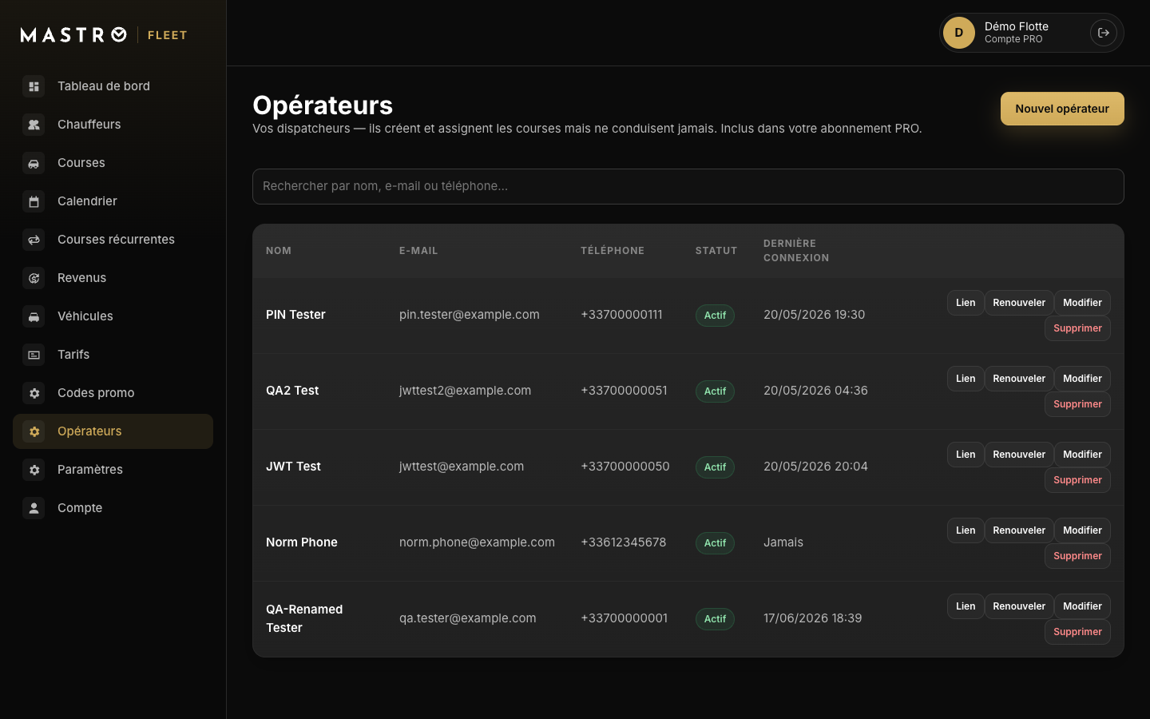Click email qa.tester@example.com
Image resolution: width=1150 pixels, height=719 pixels.
click(468, 618)
